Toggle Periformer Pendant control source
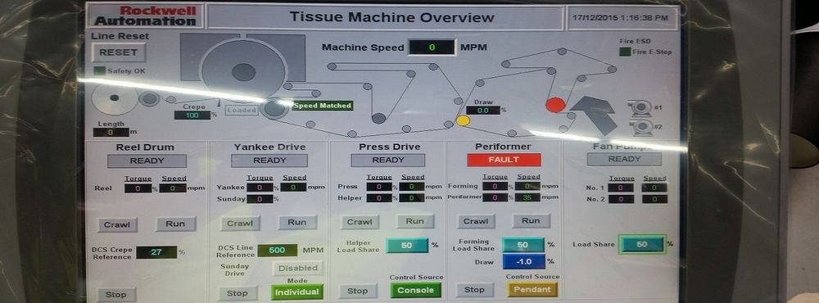Viewport: 819px width, 303px height. tap(532, 289)
